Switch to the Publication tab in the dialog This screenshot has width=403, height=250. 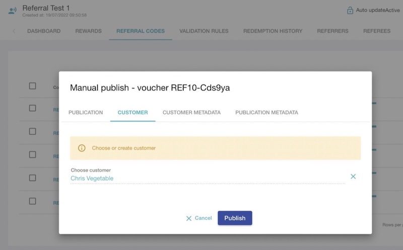tap(86, 112)
